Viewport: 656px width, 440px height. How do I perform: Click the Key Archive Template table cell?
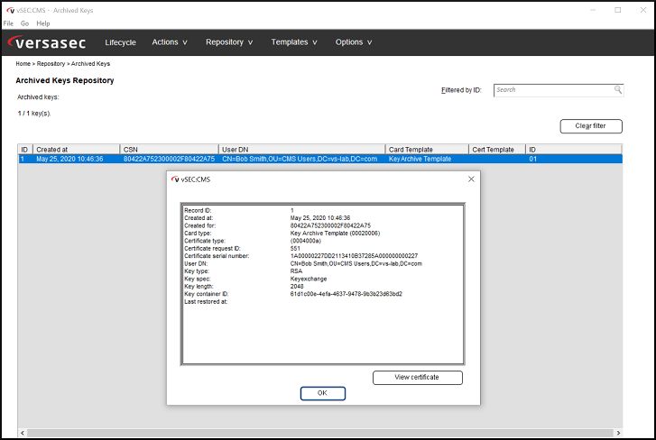tap(420, 159)
